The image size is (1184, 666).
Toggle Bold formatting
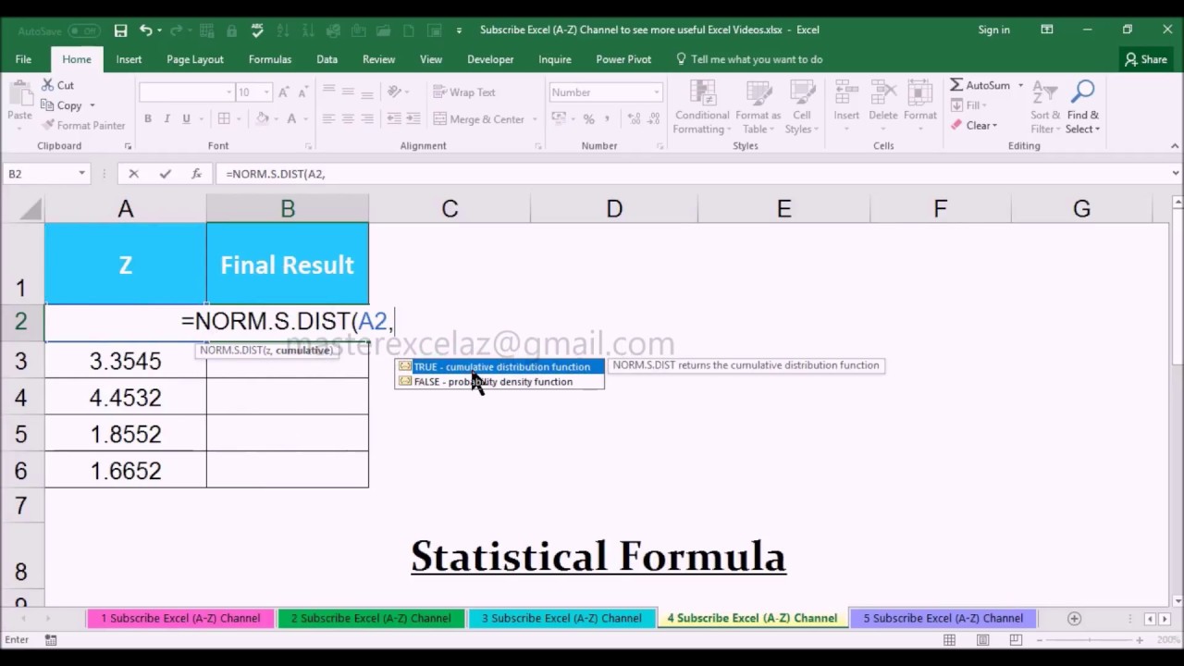pos(148,119)
